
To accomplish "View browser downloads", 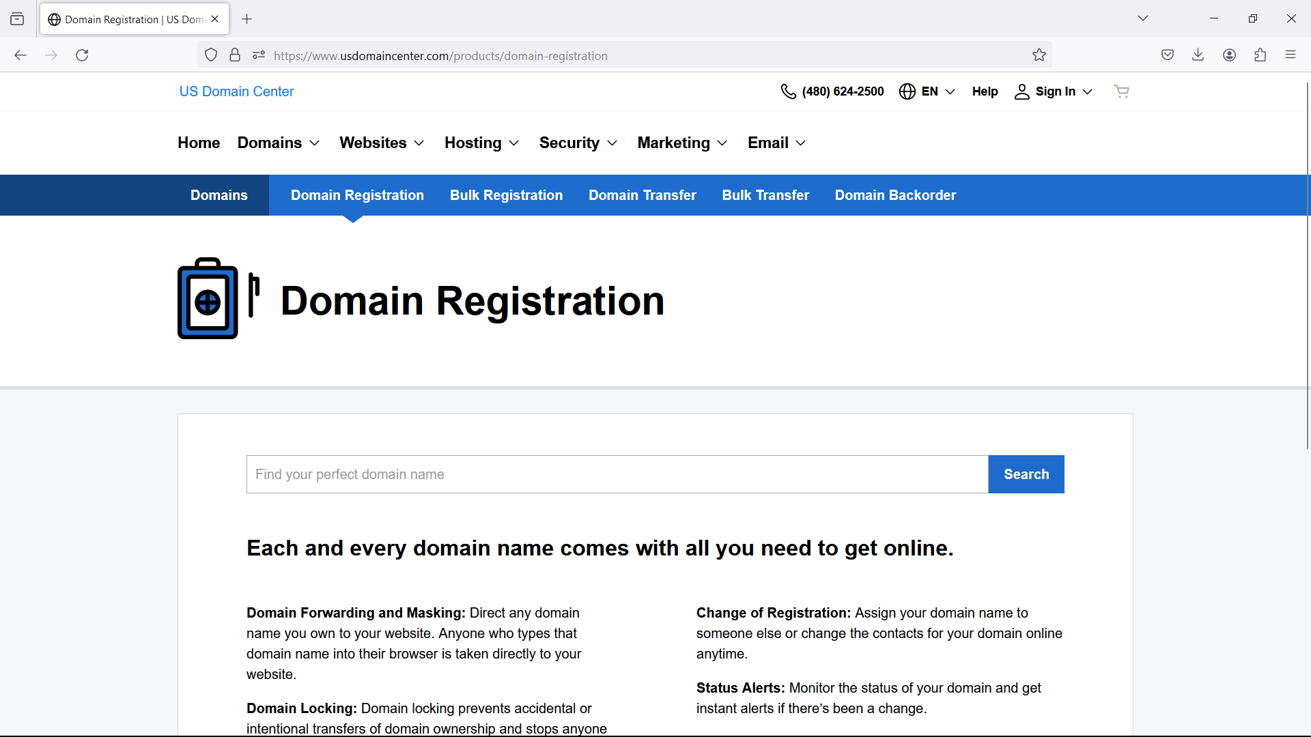I will pyautogui.click(x=1198, y=55).
